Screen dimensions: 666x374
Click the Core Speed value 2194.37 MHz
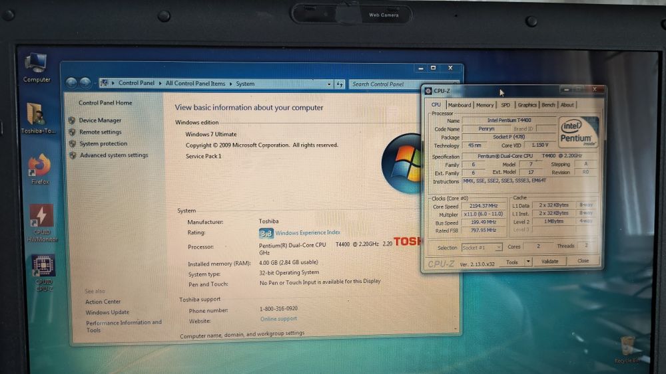click(484, 206)
